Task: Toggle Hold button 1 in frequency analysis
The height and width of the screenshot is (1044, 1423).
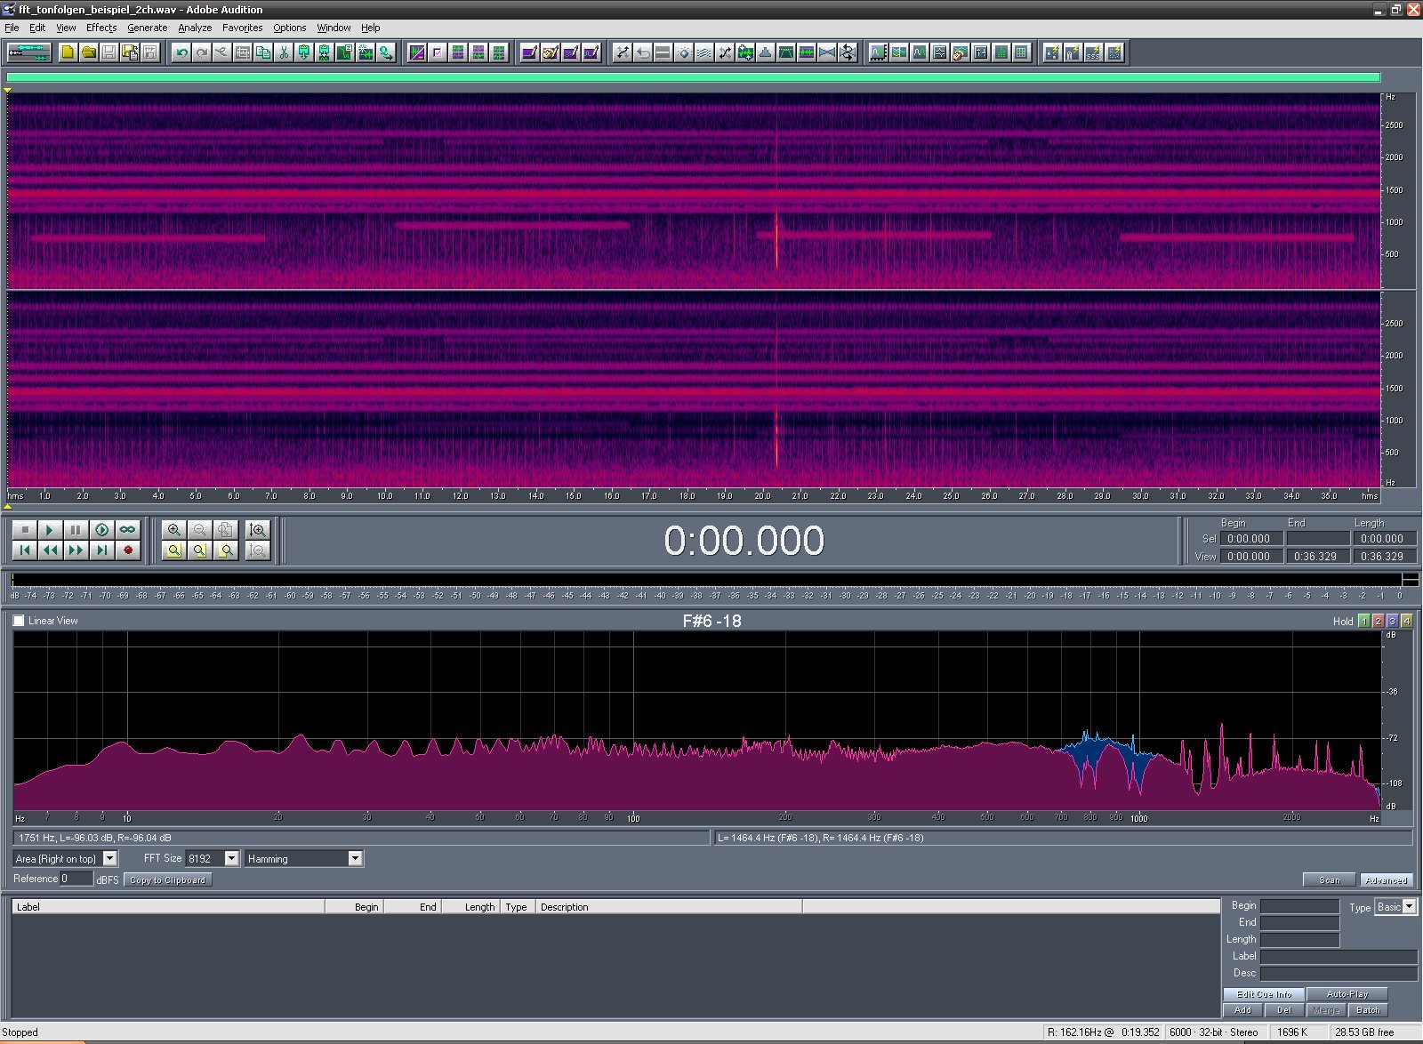Action: click(1364, 621)
